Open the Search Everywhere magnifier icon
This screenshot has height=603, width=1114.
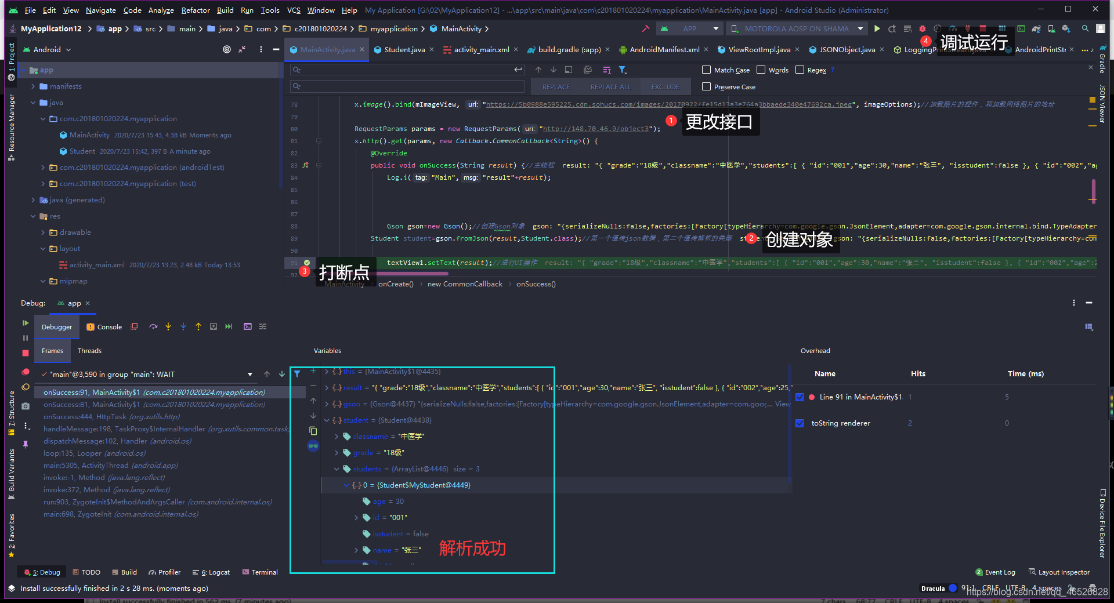[1085, 28]
